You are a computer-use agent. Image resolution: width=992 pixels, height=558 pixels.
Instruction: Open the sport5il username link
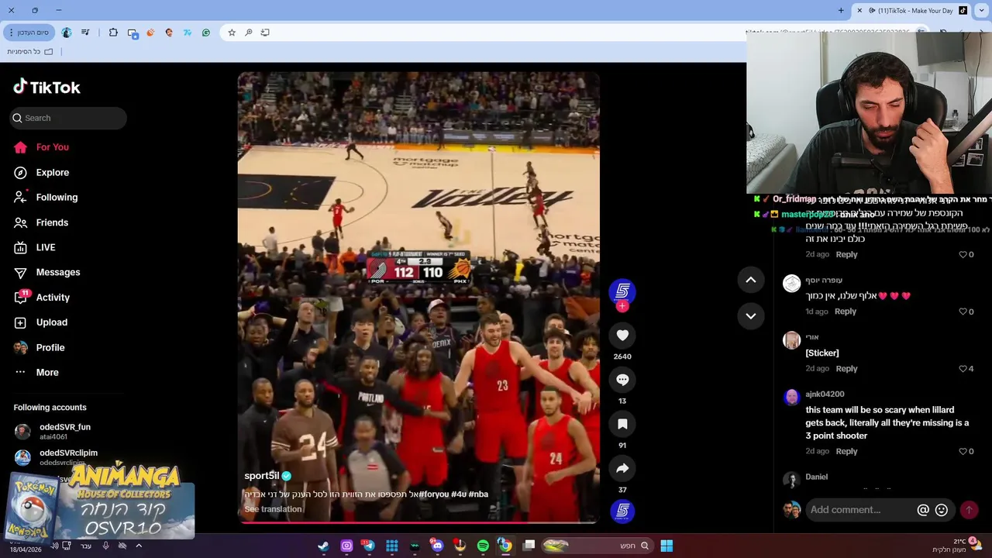[262, 476]
